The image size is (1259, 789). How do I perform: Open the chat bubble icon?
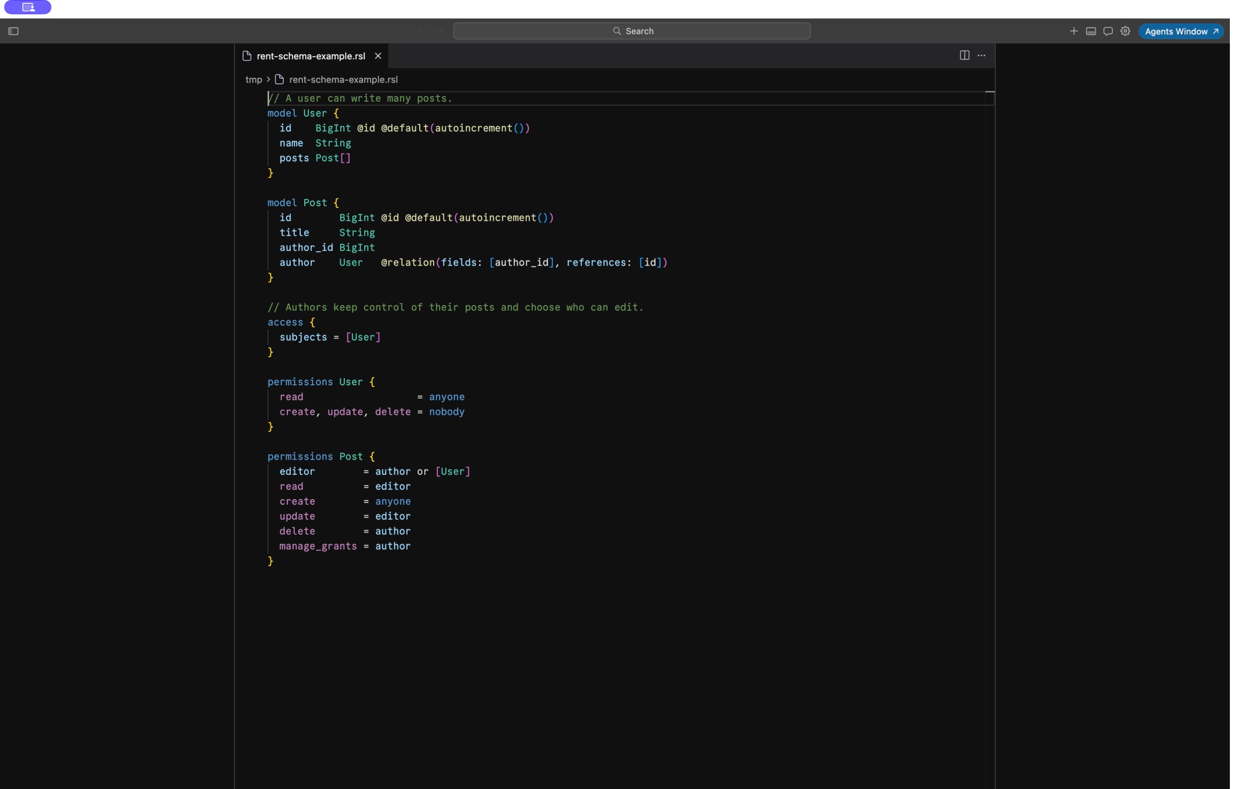pyautogui.click(x=1107, y=31)
